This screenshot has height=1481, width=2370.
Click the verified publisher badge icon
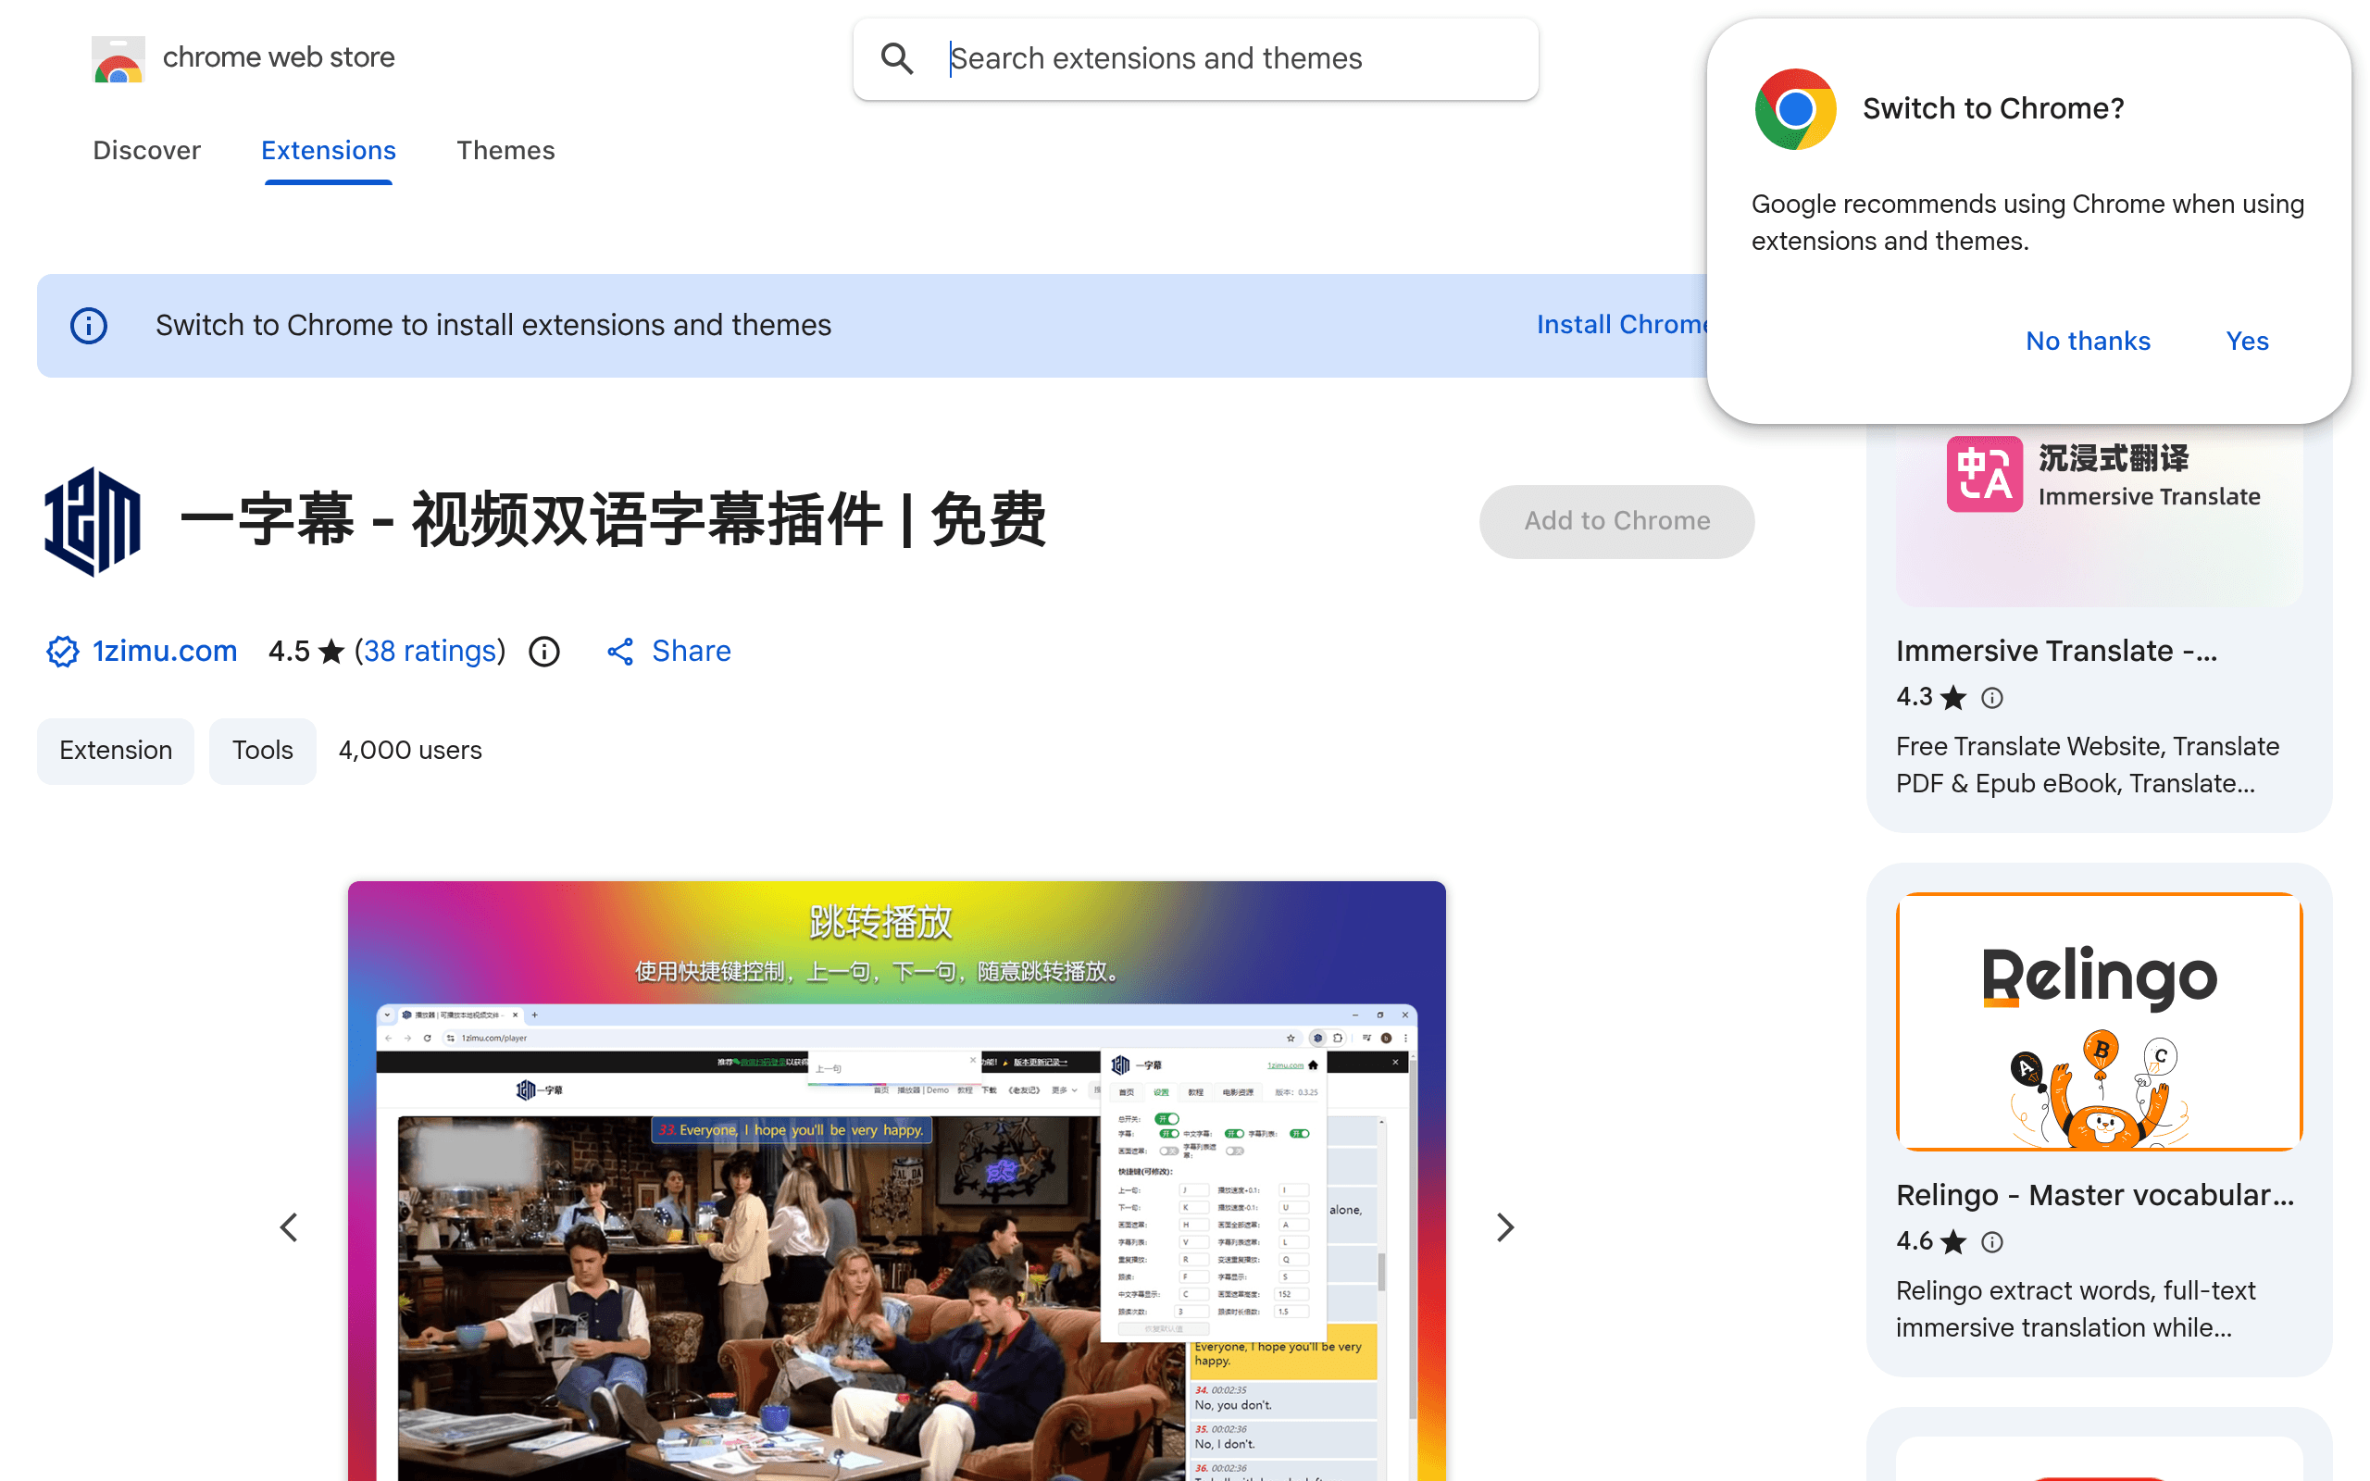click(x=63, y=652)
